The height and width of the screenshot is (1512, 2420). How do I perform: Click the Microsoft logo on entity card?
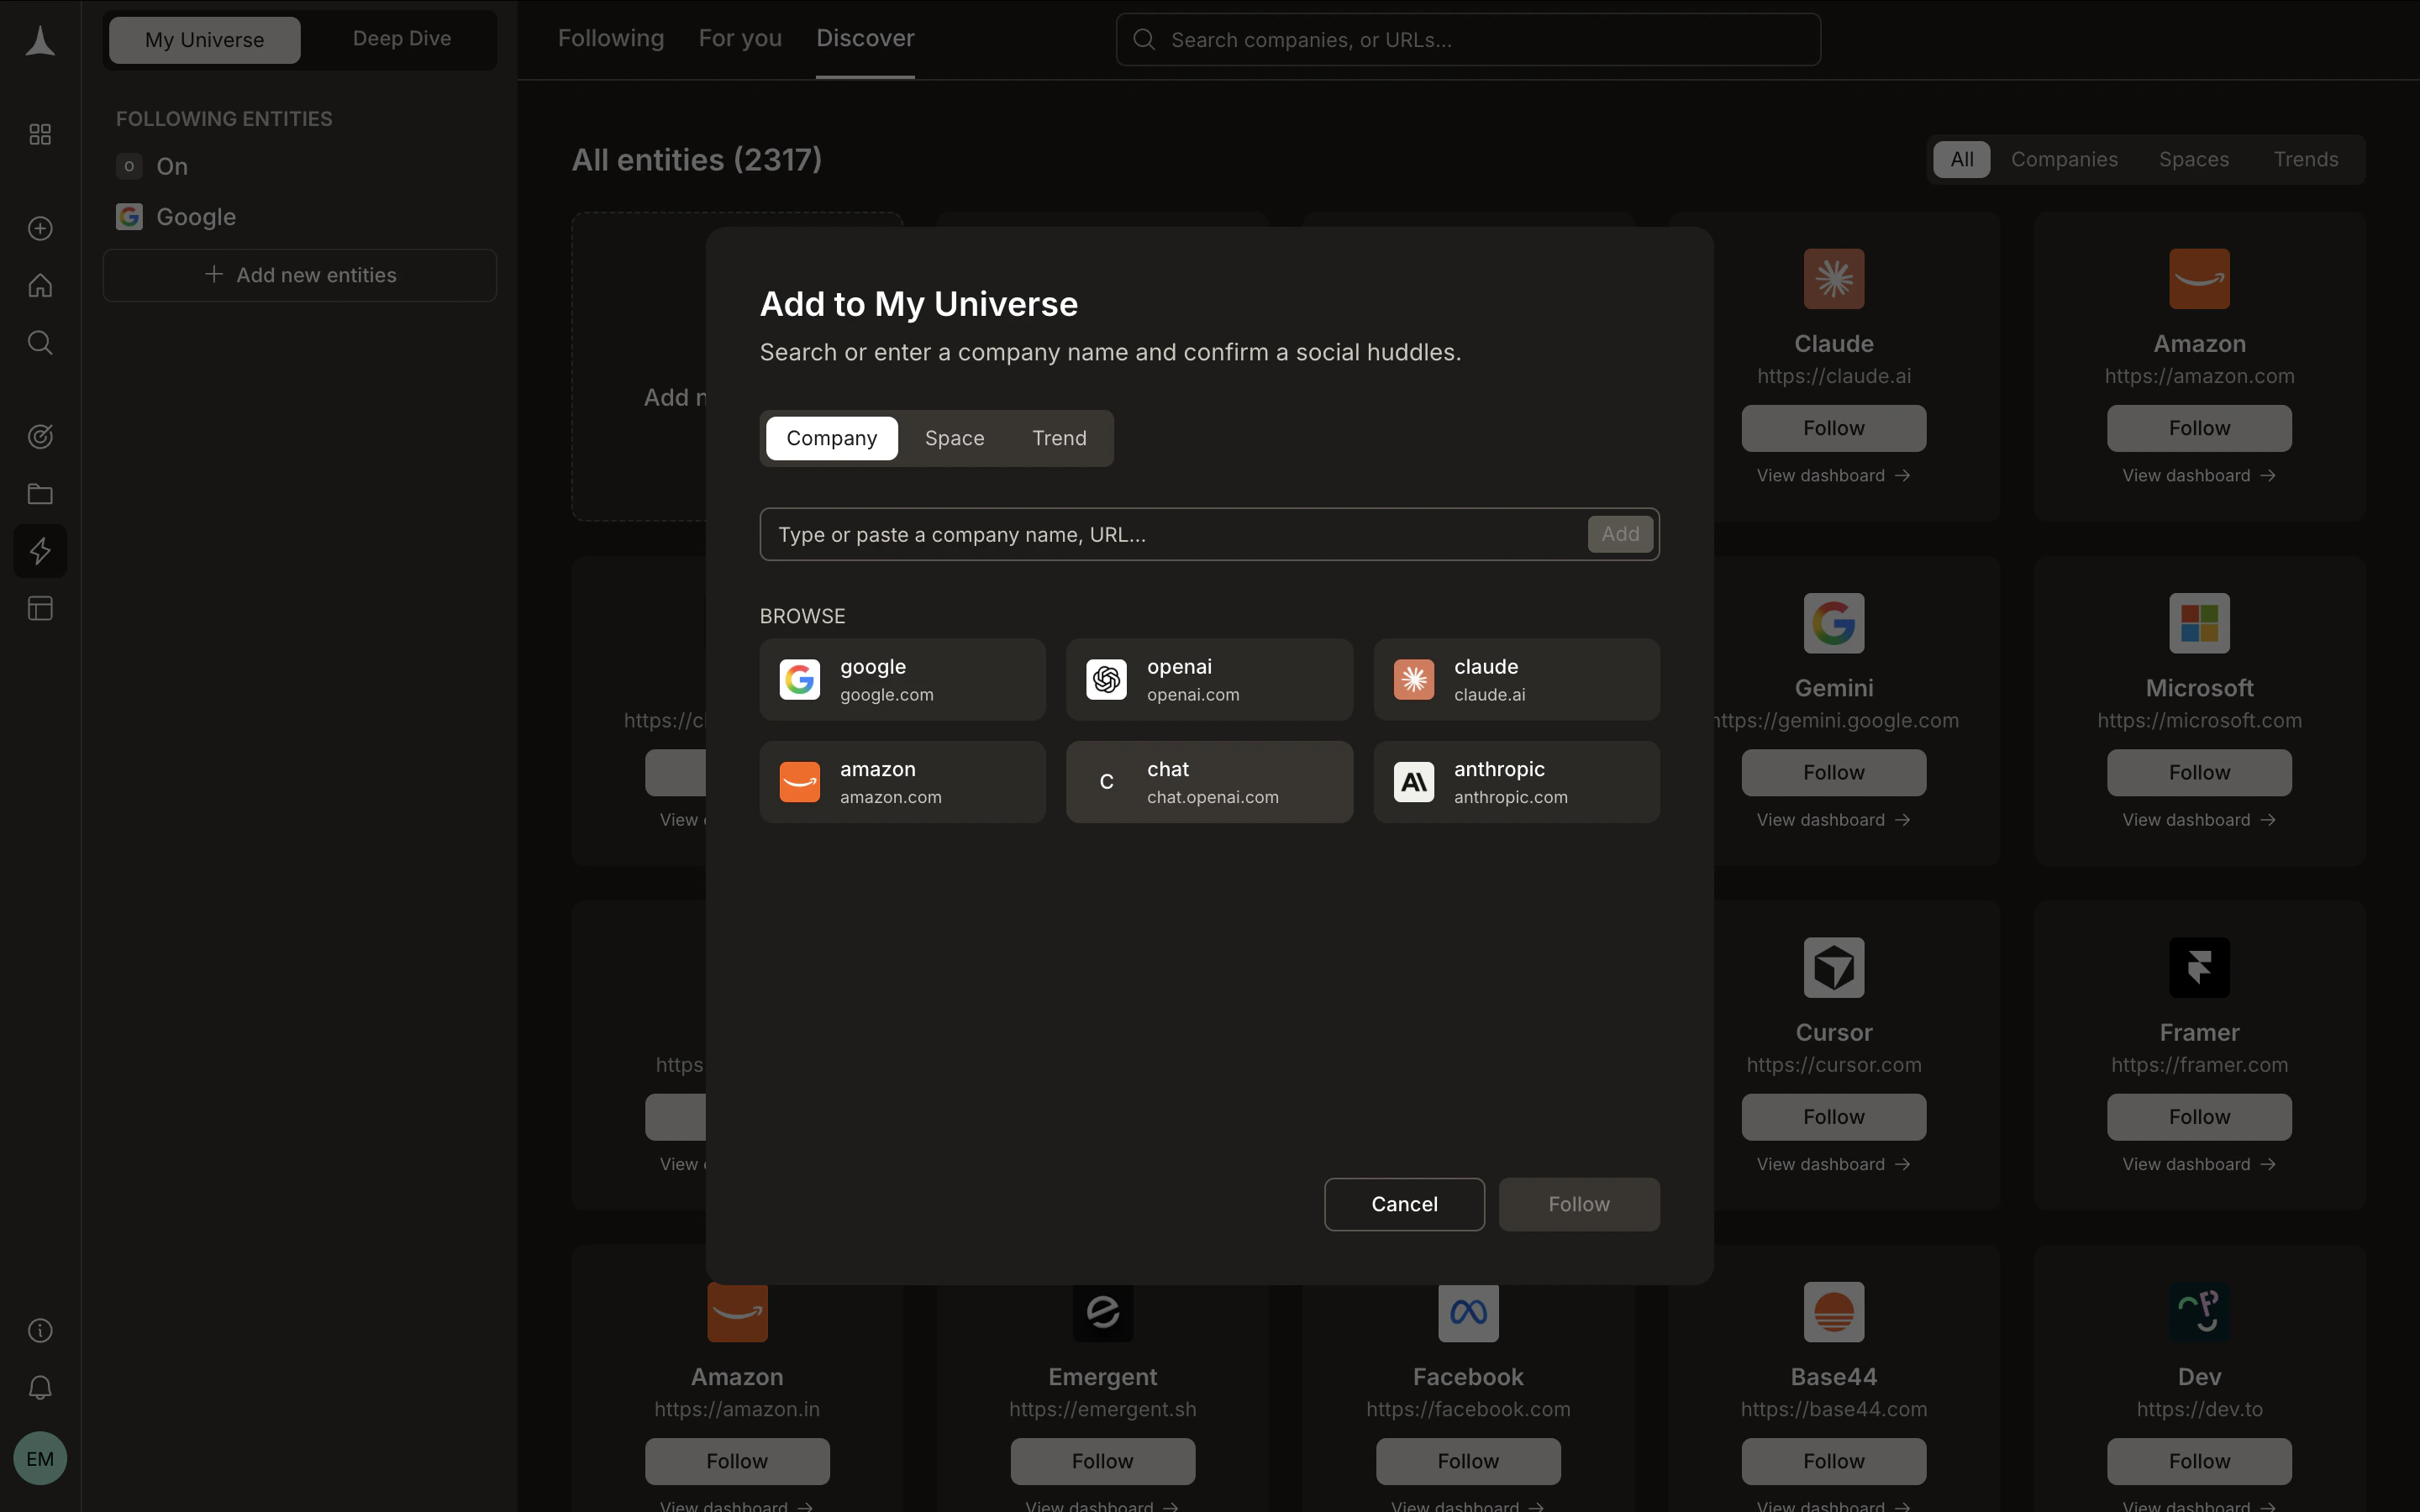click(2199, 623)
